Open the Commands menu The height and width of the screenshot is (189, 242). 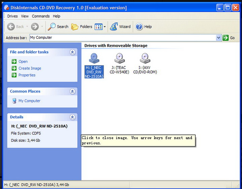[x=41, y=16]
